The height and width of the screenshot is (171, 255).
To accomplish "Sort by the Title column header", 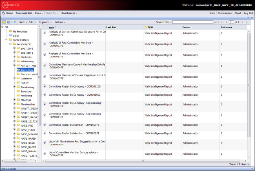I will point(52,27).
